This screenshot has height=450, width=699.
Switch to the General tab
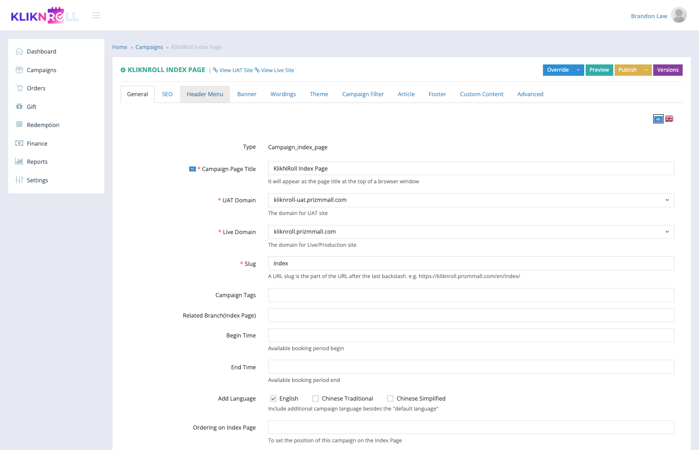pos(137,94)
